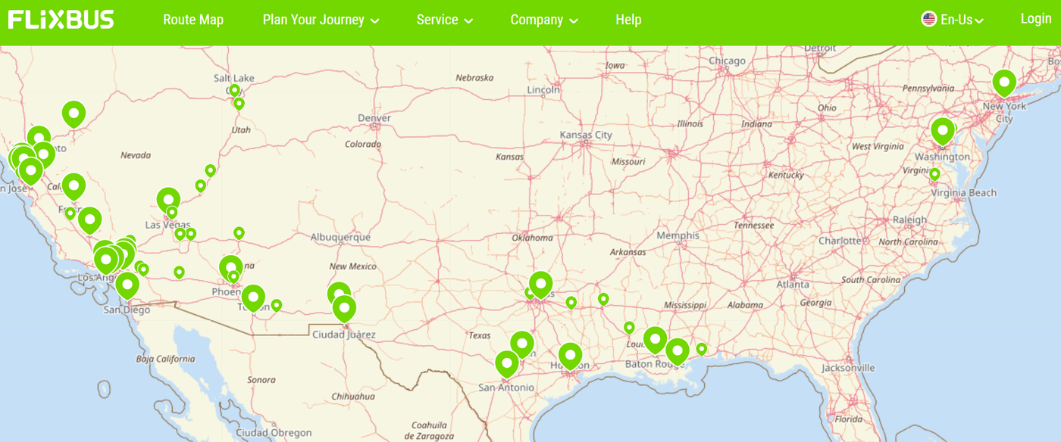Click the marker near Ciudad Juárez
The width and height of the screenshot is (1061, 442).
pos(345,307)
